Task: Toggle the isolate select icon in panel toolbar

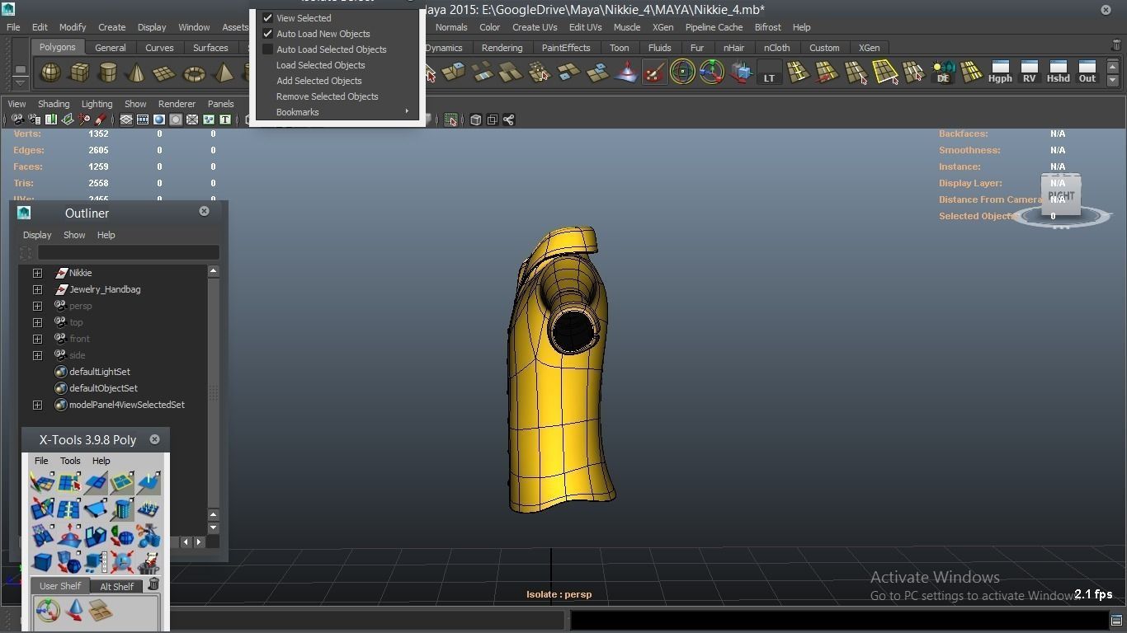Action: point(450,120)
